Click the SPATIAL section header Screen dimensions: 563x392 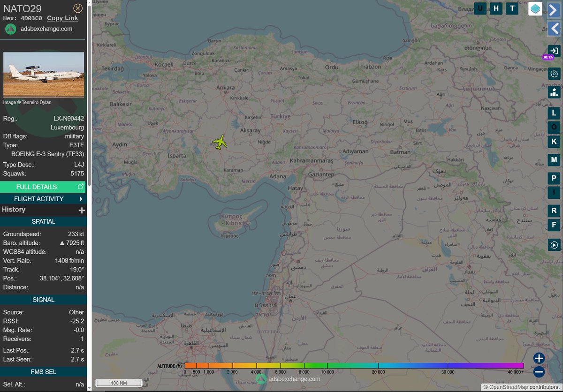coord(43,221)
